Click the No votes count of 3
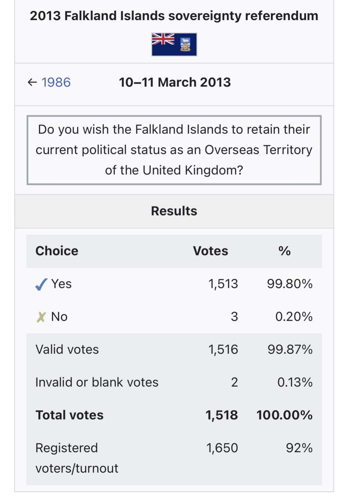Image resolution: width=348 pixels, height=496 pixels. point(234,317)
